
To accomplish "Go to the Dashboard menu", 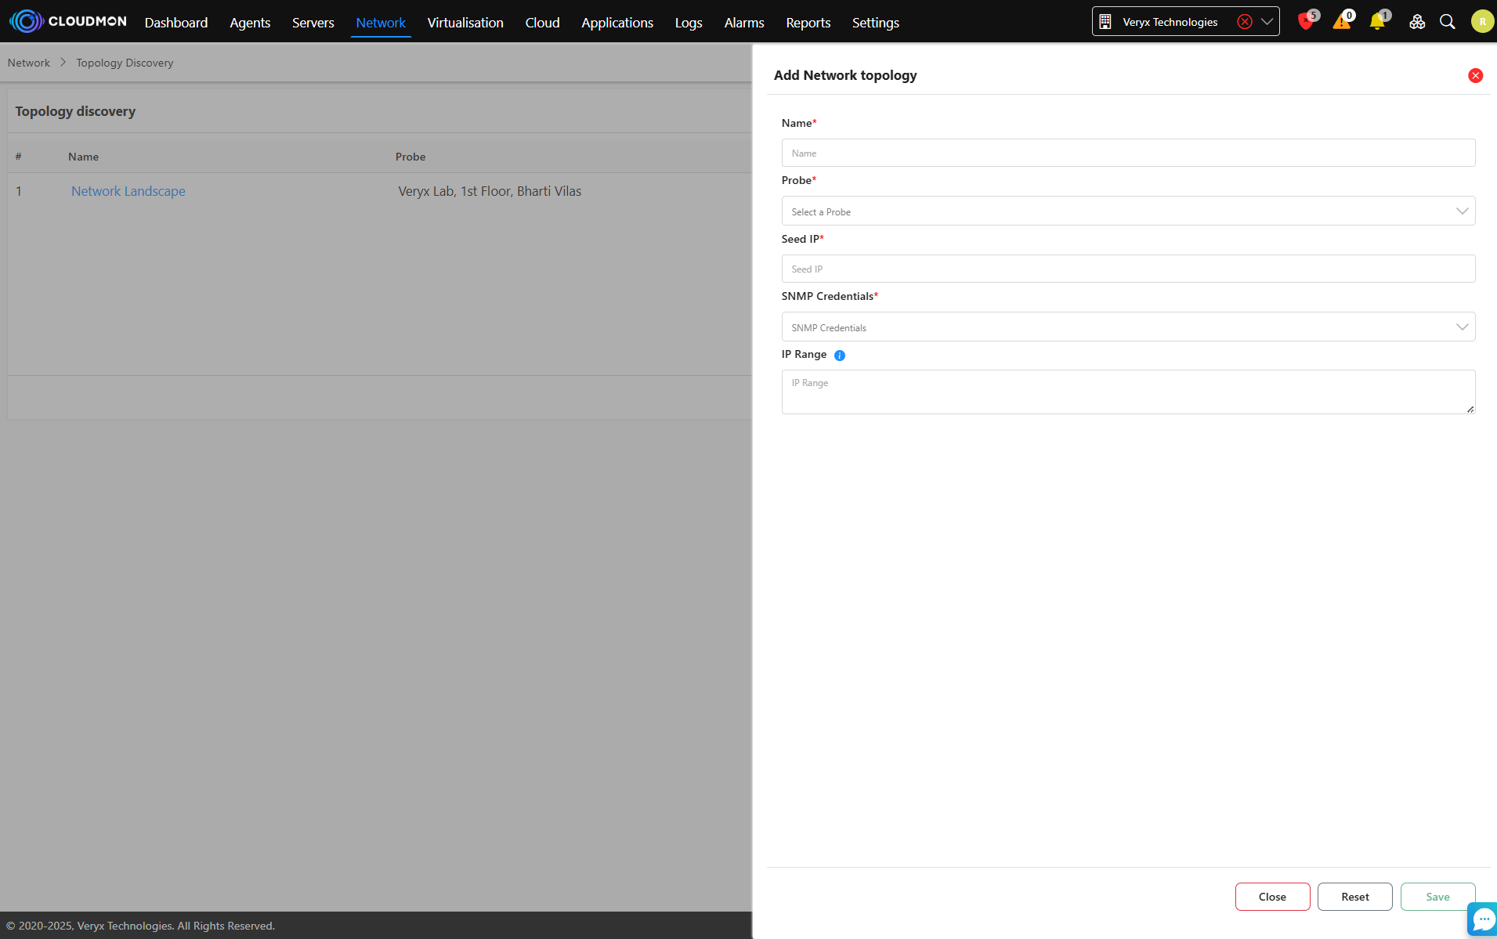I will [176, 23].
